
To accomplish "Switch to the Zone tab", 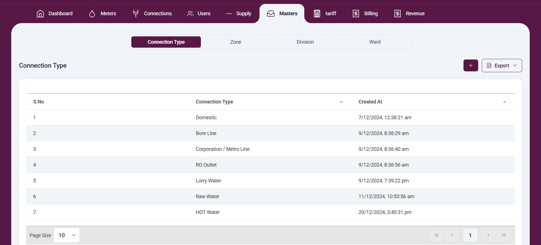I will pyautogui.click(x=236, y=42).
